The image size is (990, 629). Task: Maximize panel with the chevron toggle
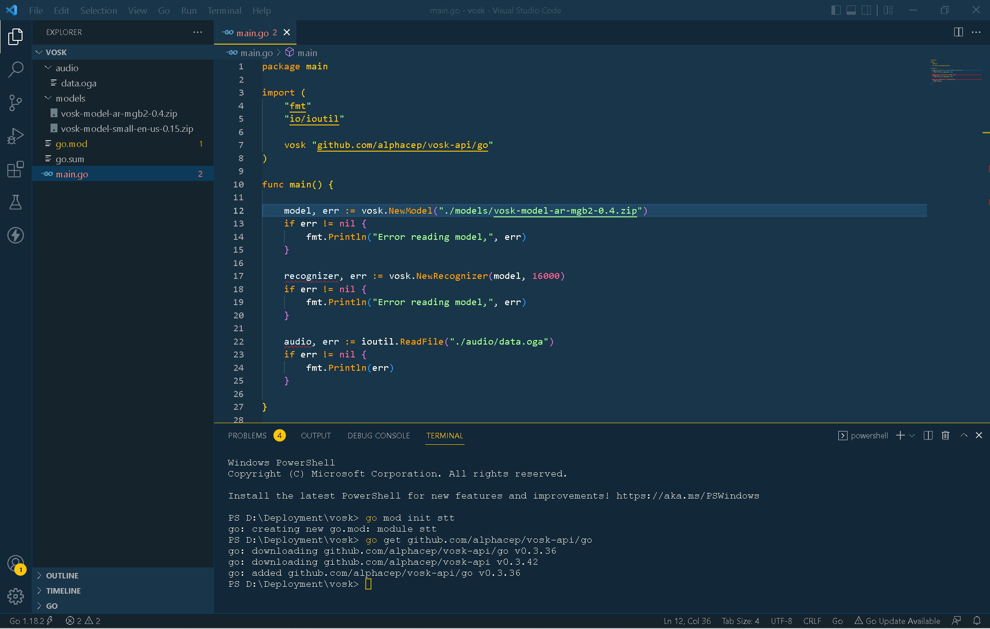(x=962, y=435)
